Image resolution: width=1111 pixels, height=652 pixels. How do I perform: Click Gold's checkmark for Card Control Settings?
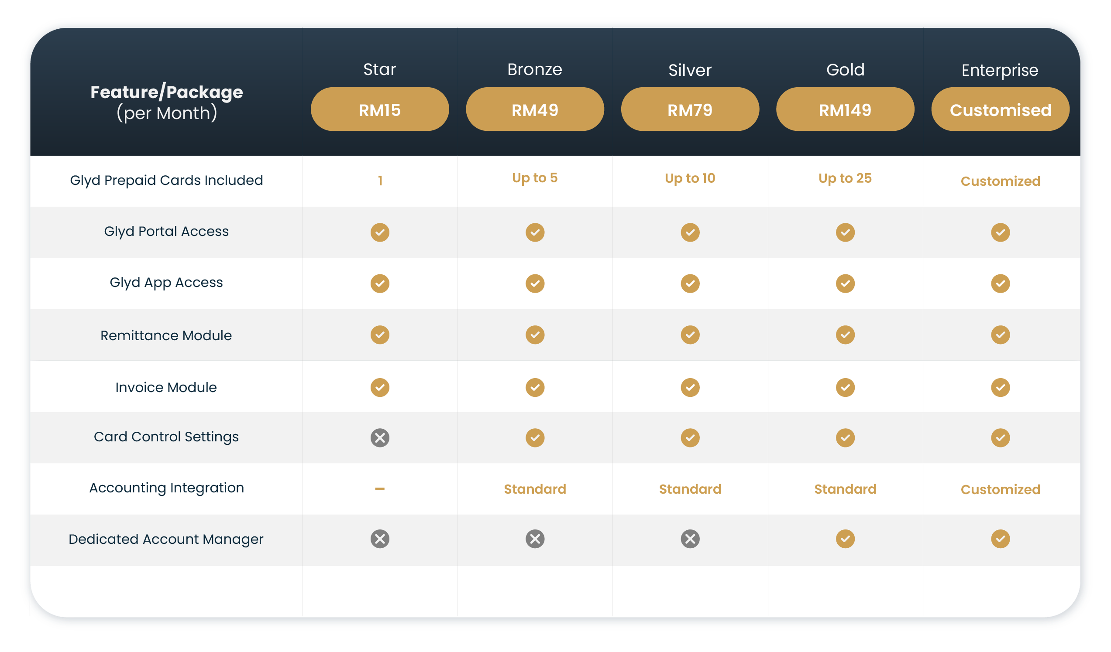pos(845,438)
